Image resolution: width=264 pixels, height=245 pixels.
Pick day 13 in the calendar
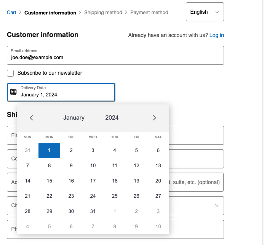[x=158, y=166]
